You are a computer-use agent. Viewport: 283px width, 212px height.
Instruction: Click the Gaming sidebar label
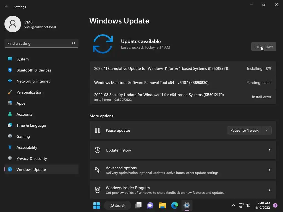[23, 136]
